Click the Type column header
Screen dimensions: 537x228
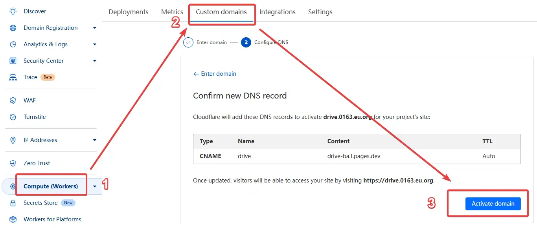coord(206,141)
